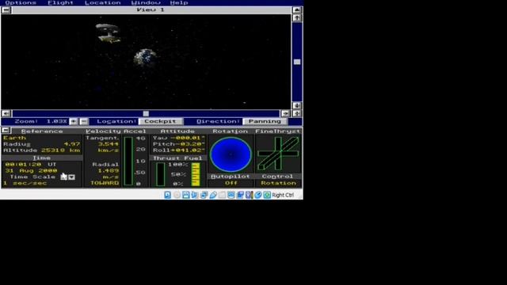Click the Rotation panel header

click(x=231, y=131)
